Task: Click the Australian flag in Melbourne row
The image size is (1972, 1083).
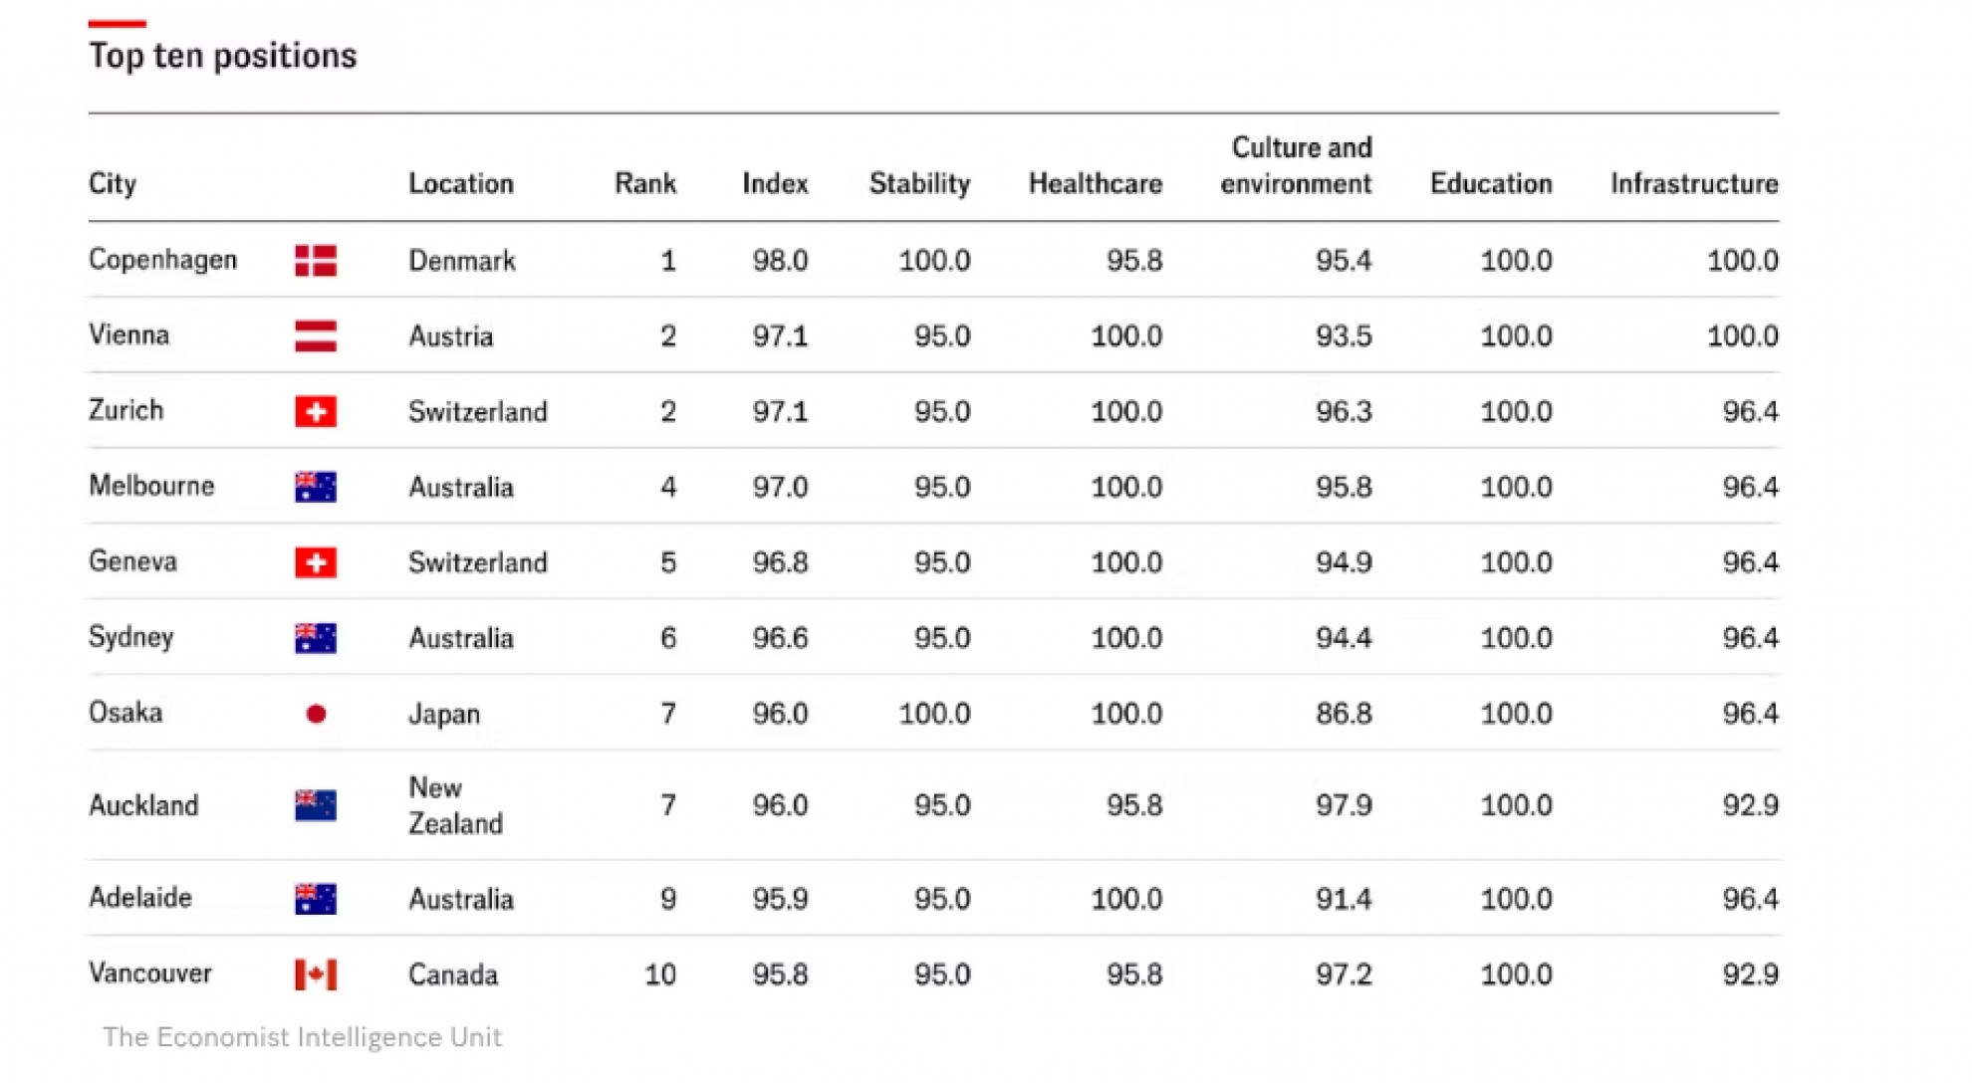Action: [316, 487]
